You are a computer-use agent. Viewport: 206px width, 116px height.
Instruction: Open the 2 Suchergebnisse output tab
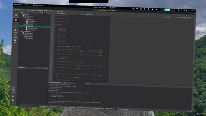[x=53, y=107]
